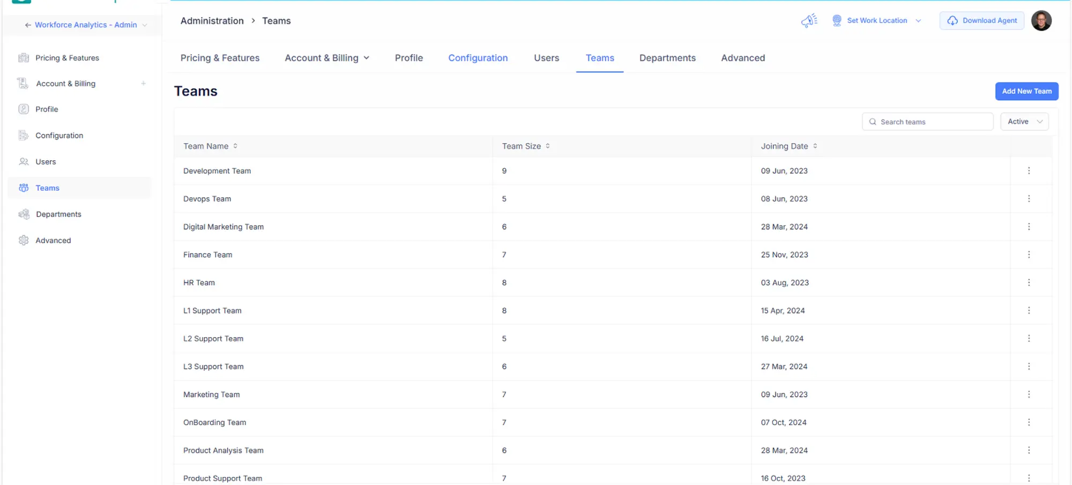This screenshot has height=485, width=1072.
Task: Click the Advanced gear sidebar icon
Action: coord(24,240)
